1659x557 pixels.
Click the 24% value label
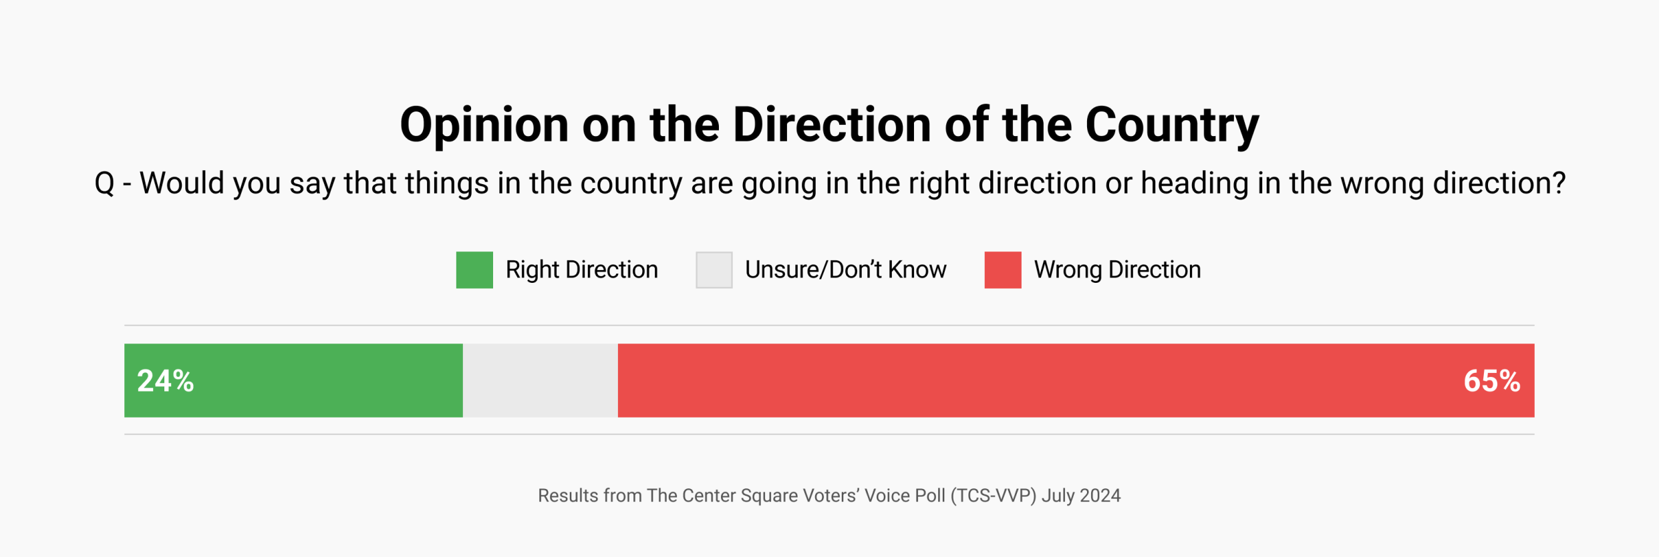pos(166,382)
